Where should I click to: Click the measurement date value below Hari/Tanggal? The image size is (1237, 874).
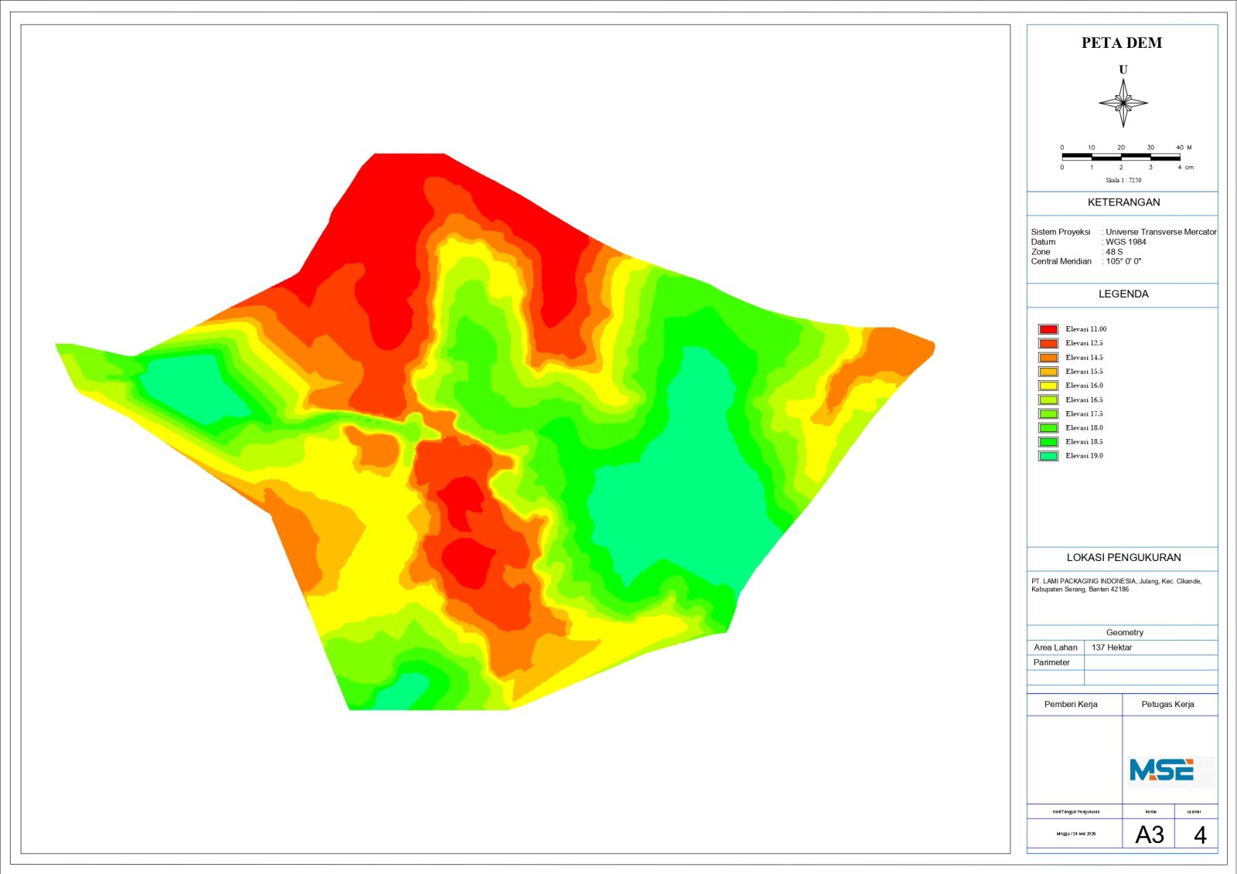pos(1075,834)
